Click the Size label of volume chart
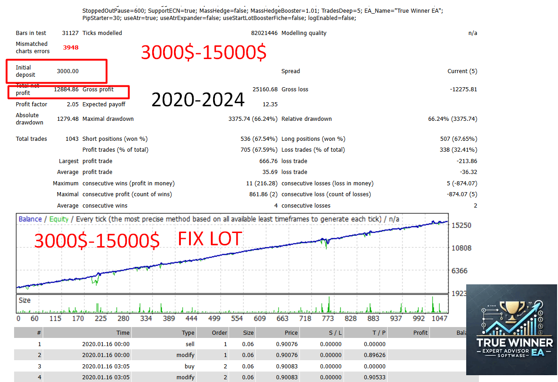558x382 pixels. coord(25,300)
